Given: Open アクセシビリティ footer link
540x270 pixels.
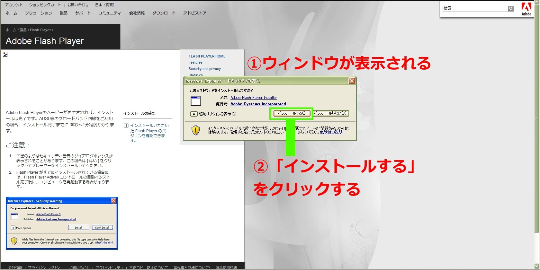Looking at the screenshot, I should pos(109,267).
